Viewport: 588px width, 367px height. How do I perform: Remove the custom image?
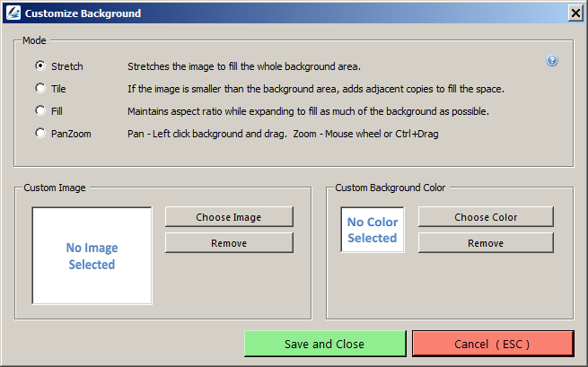[x=229, y=243]
